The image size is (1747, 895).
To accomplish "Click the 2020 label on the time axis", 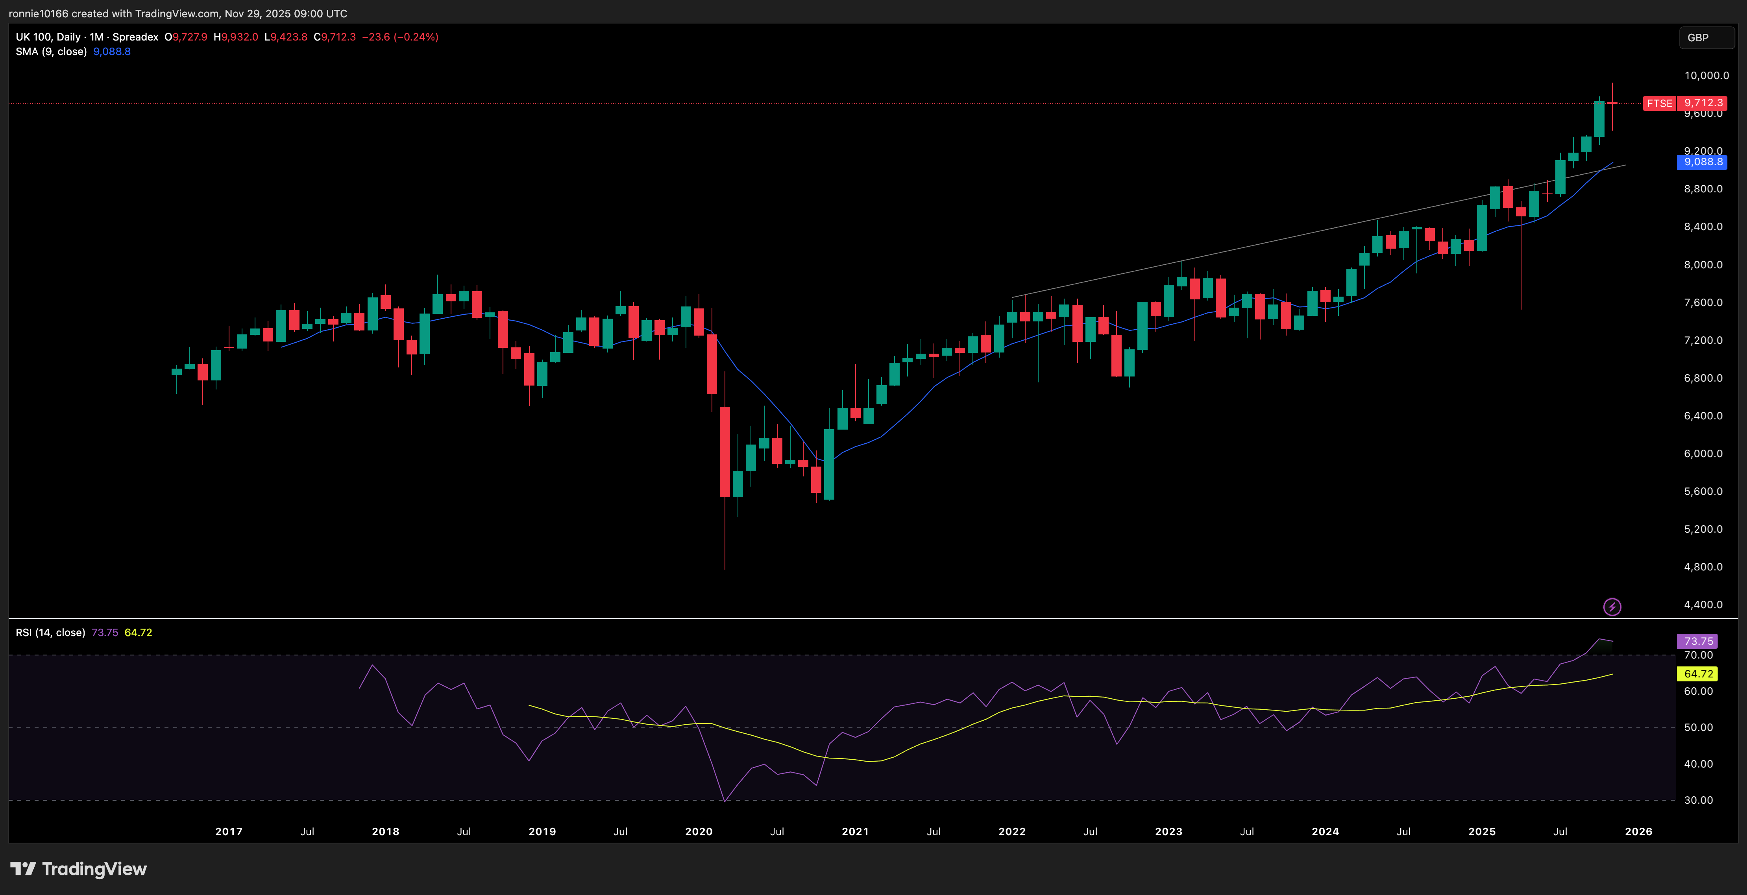I will 699,832.
